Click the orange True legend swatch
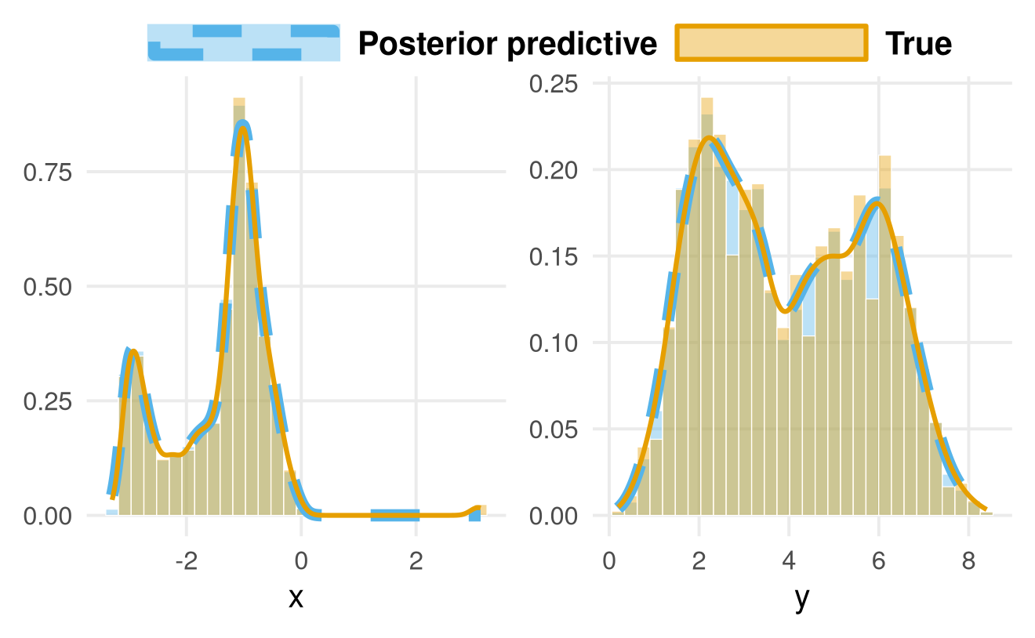1035x638 pixels. click(772, 43)
